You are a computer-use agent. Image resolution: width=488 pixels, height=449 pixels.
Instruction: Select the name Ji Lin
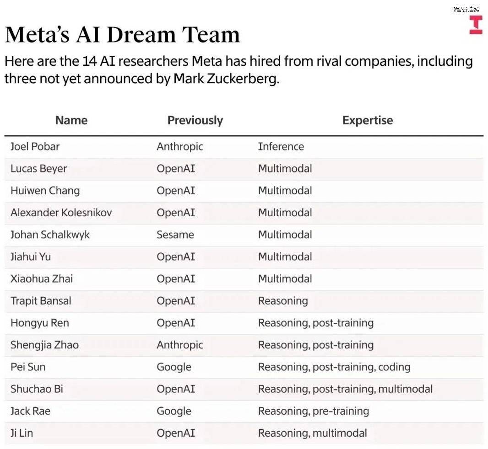point(22,433)
